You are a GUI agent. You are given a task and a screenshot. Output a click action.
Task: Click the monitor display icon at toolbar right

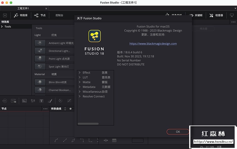232,15
